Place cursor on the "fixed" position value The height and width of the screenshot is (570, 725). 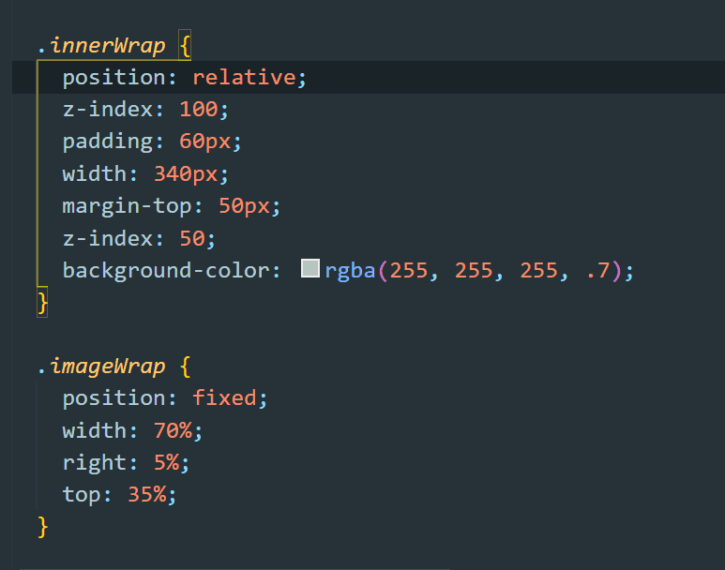224,398
